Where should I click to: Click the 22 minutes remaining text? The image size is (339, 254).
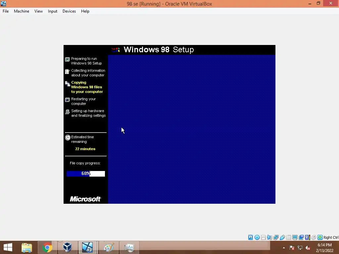pos(85,149)
